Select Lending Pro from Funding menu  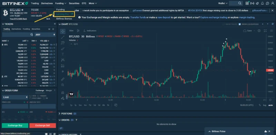[x=65, y=14]
